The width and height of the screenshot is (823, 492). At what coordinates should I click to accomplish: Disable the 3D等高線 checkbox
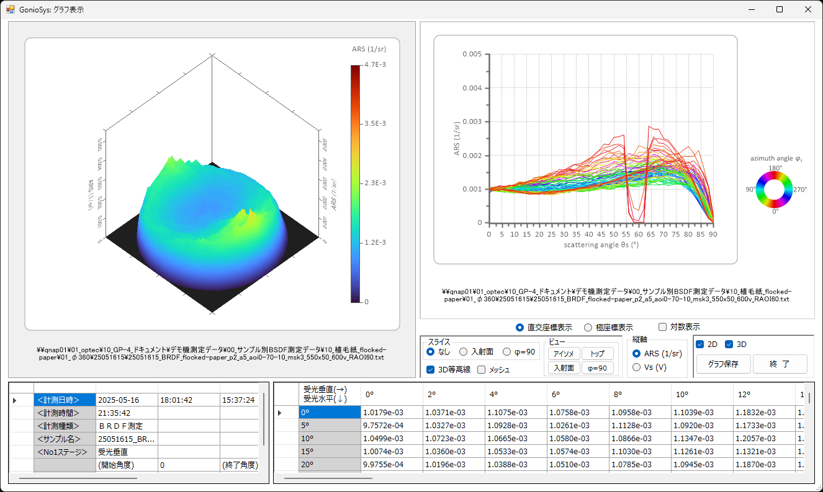(x=431, y=370)
